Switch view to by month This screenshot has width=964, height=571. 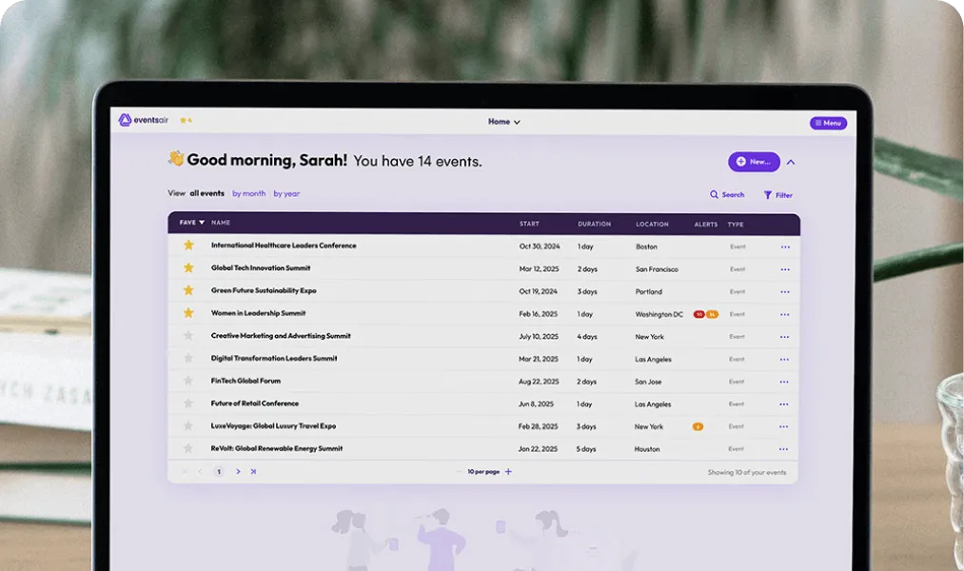[x=249, y=193]
